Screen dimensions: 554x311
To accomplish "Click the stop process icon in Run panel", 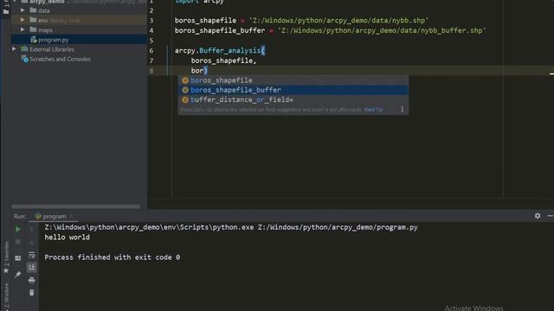I will pos(17,242).
